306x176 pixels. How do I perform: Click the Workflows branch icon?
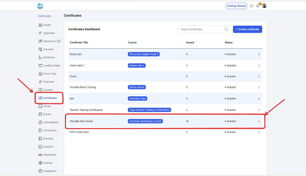(40, 57)
